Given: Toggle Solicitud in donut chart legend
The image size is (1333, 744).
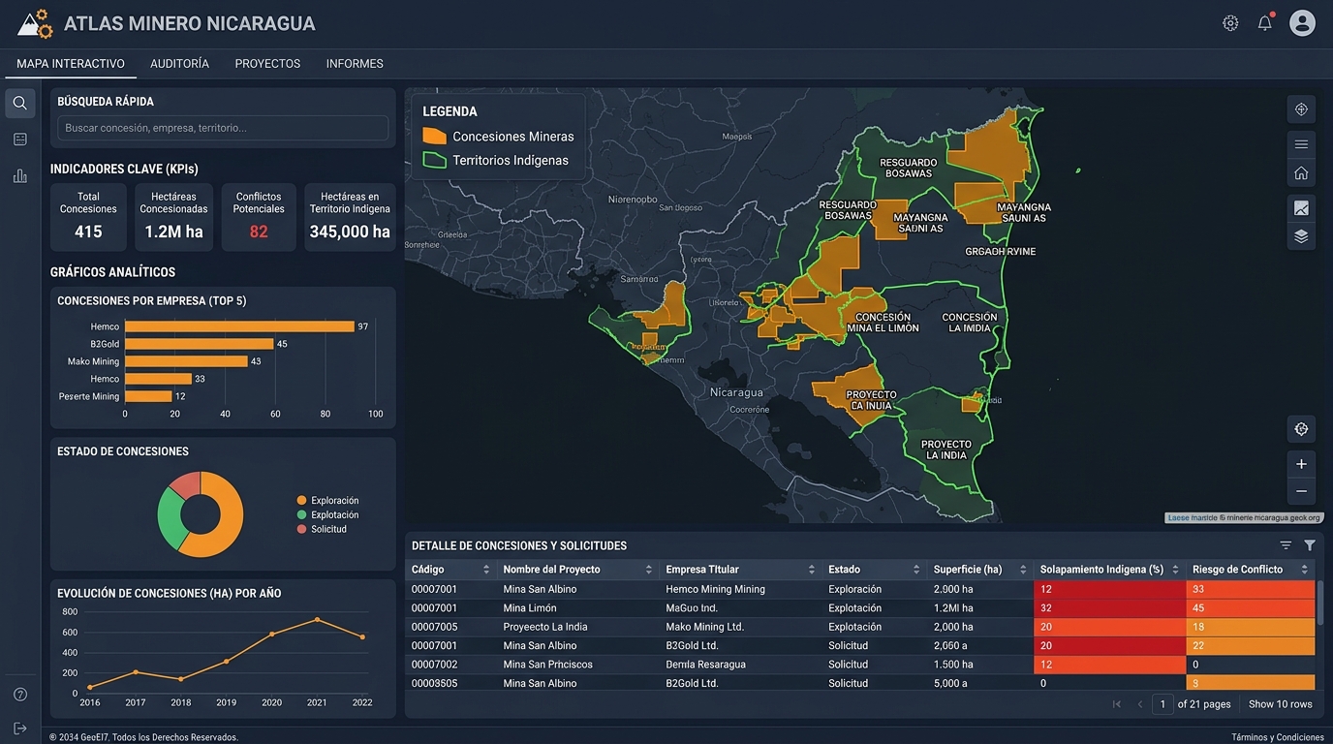Looking at the screenshot, I should coord(322,529).
